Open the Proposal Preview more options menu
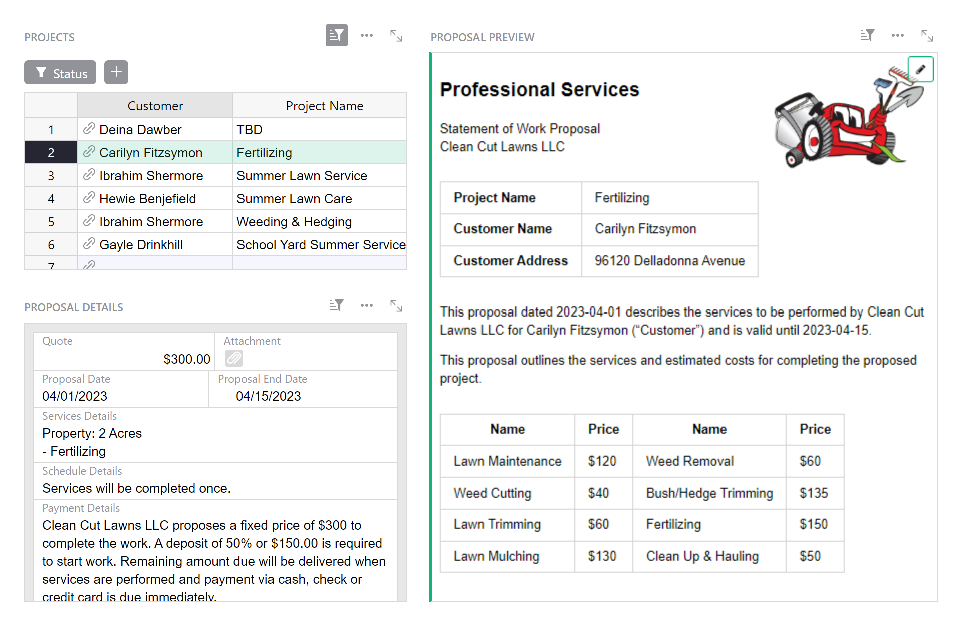Image resolution: width=962 pixels, height=626 pixels. coord(897,35)
